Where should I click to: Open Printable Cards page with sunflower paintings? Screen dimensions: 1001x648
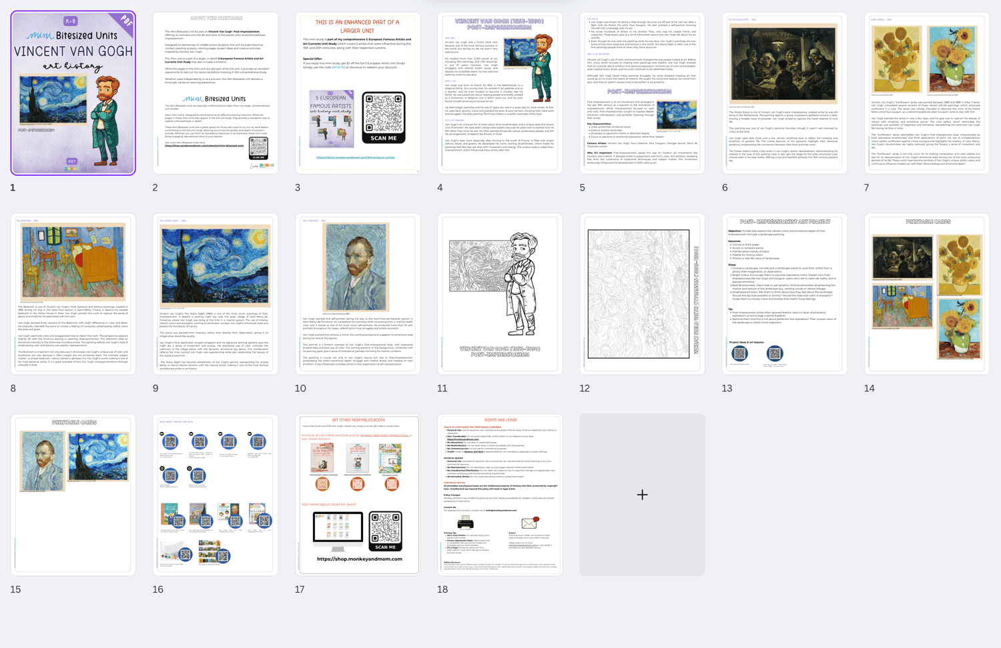click(x=927, y=294)
